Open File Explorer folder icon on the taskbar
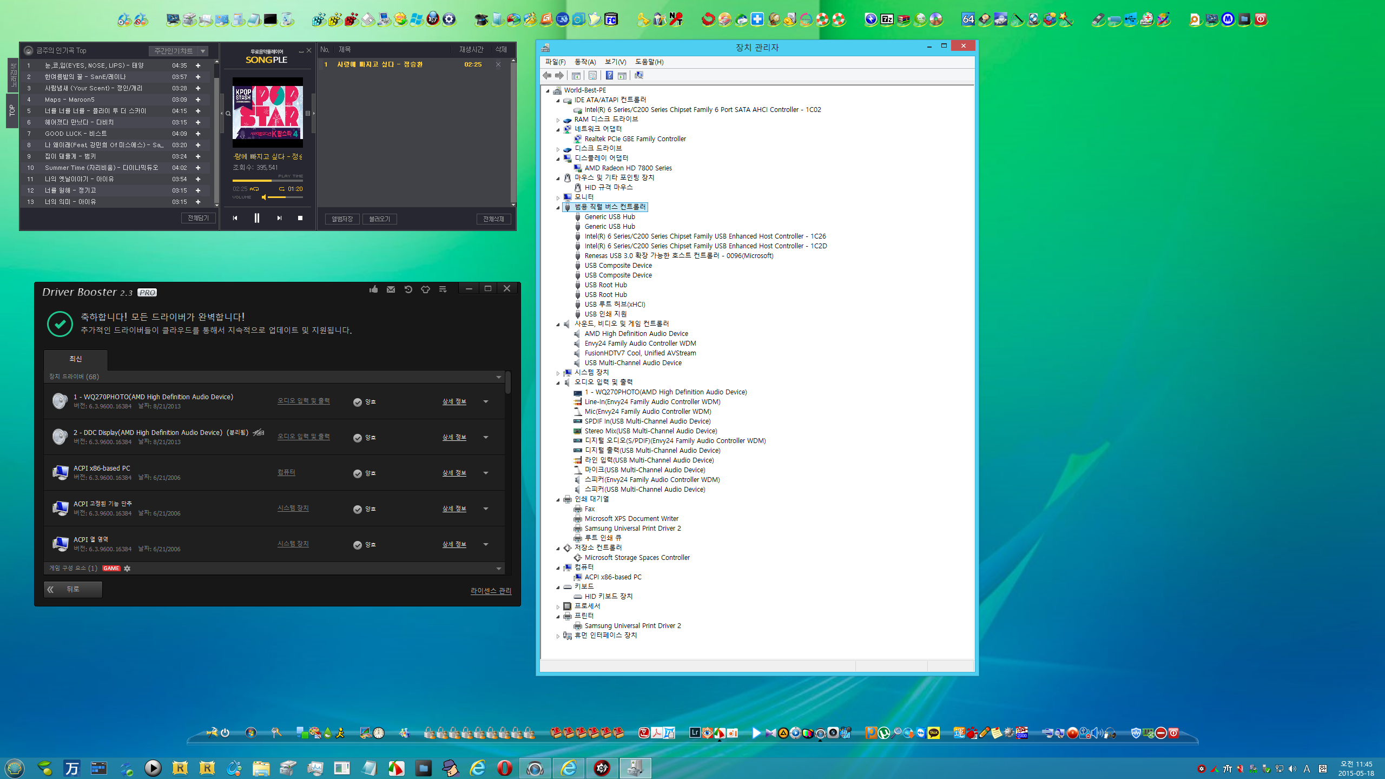The width and height of the screenshot is (1385, 779). tap(261, 768)
